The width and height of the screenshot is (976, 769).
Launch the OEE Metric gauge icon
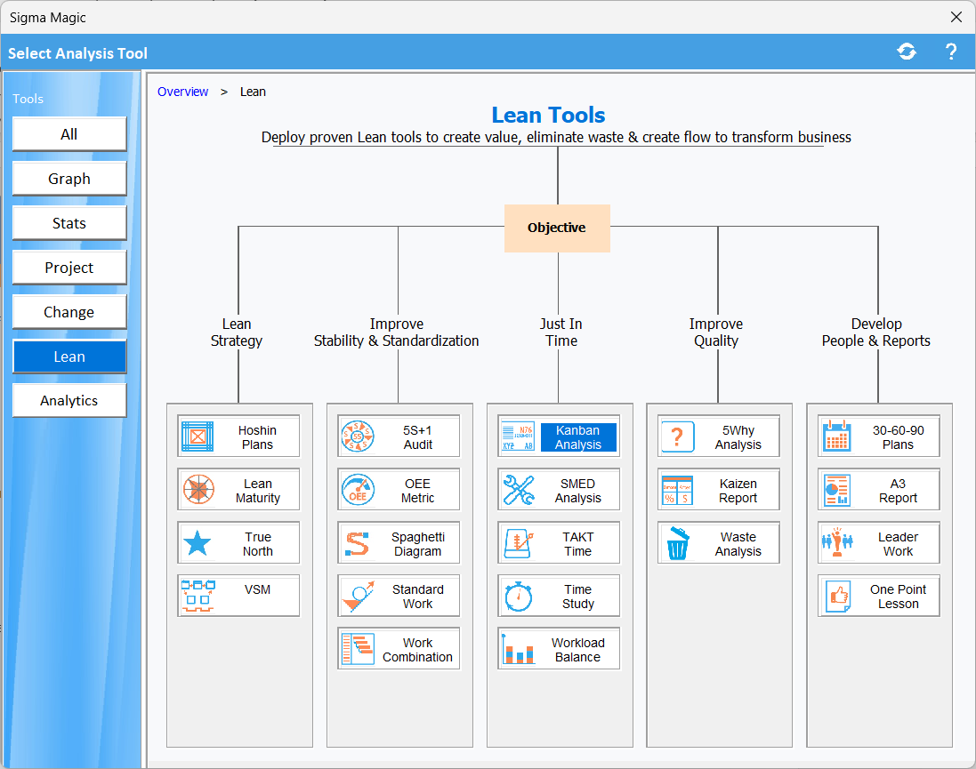coord(358,490)
